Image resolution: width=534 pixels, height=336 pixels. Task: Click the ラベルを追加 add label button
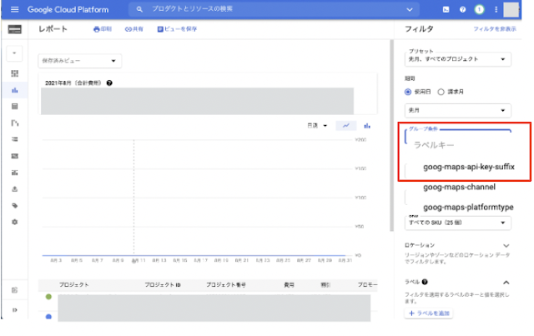click(x=429, y=313)
